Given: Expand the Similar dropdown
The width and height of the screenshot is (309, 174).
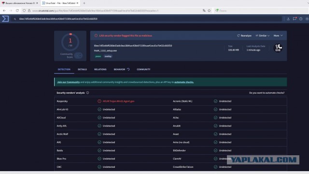Looking at the screenshot, I should pyautogui.click(x=263, y=36).
